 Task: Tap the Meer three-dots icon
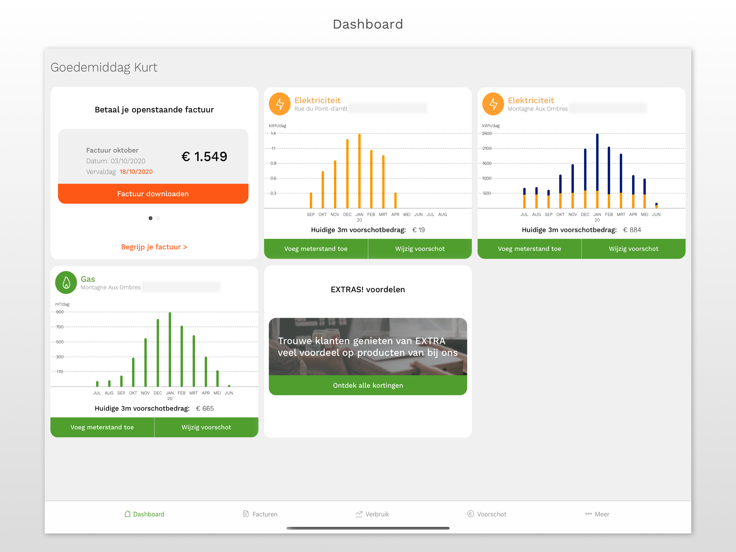tap(588, 514)
